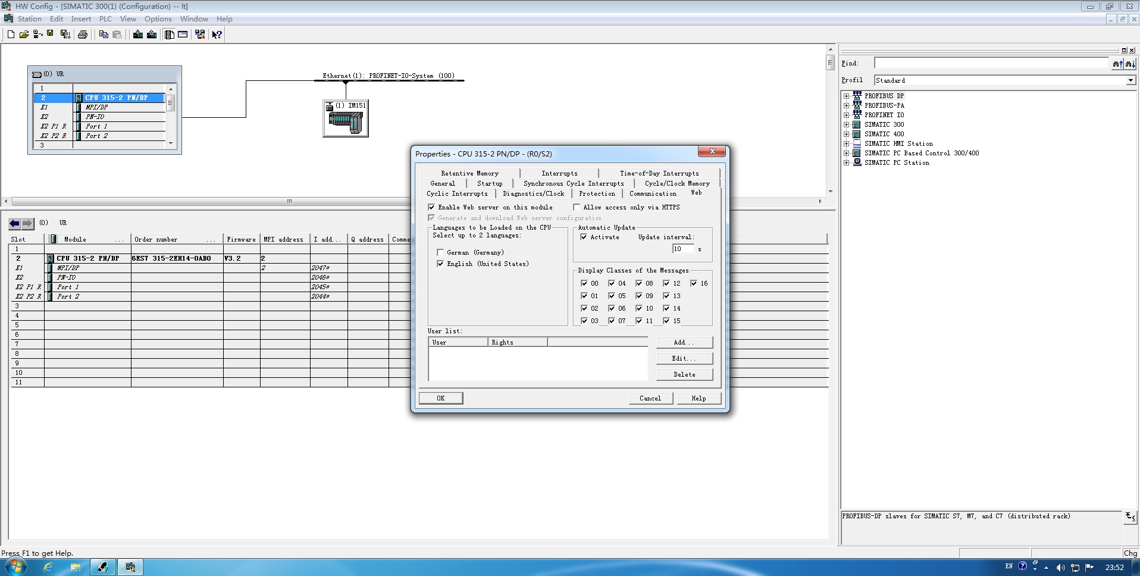Expand the PROFIBUS-PA catalog node
This screenshot has width=1140, height=576.
(846, 105)
